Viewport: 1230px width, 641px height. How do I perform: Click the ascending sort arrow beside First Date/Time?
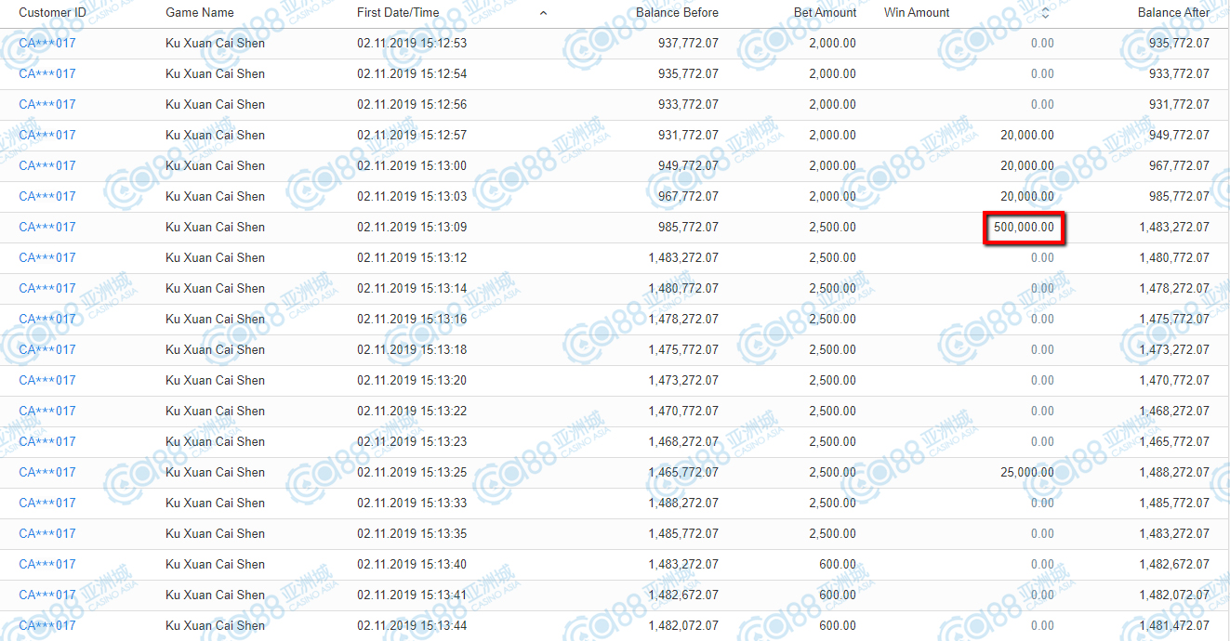(x=544, y=13)
